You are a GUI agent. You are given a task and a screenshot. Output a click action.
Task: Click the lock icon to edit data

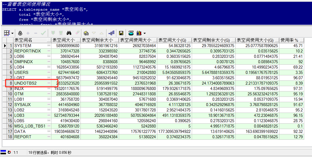pyautogui.click(x=20, y=33)
